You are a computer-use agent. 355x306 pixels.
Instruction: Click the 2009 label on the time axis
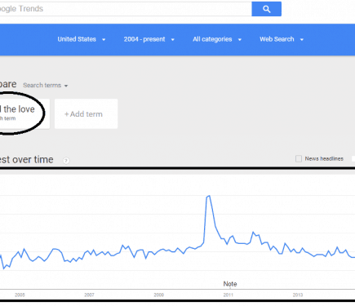158,295
